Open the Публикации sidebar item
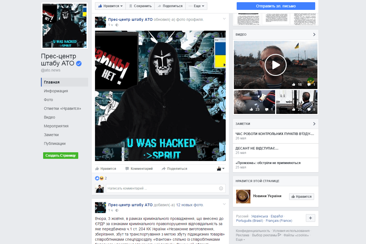This screenshot has height=244, width=366. 55,143
